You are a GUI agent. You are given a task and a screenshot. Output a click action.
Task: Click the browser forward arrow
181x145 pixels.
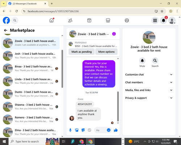(x=10, y=11)
